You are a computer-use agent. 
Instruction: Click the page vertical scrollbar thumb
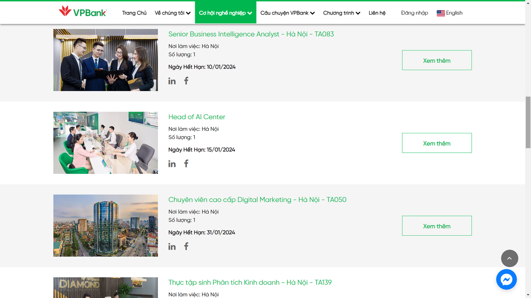point(527,122)
